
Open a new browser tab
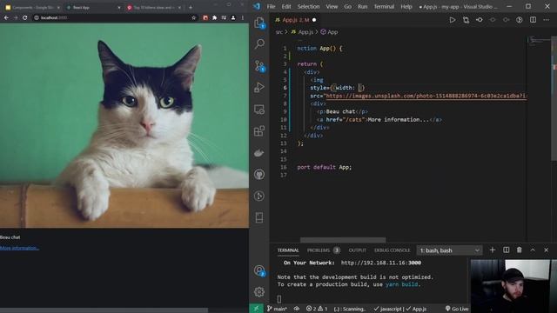(191, 7)
